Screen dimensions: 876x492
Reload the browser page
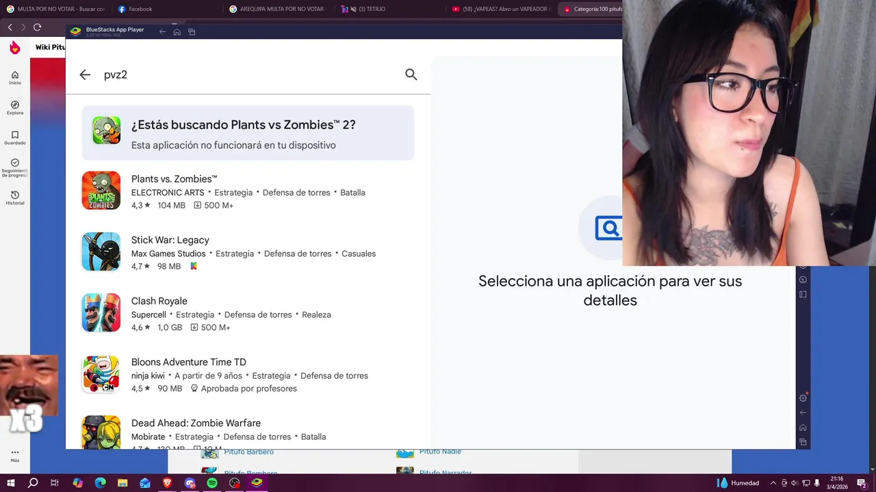click(x=37, y=27)
